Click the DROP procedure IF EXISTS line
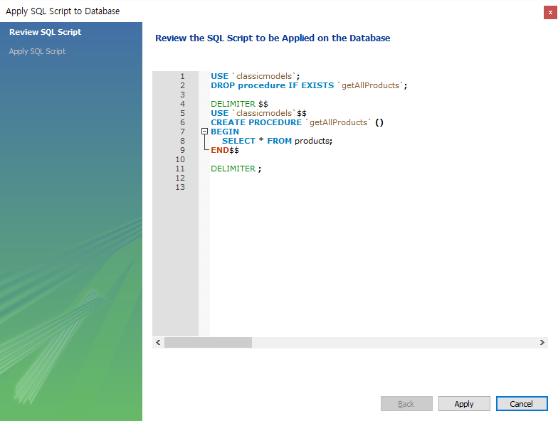558x421 pixels. tap(309, 85)
